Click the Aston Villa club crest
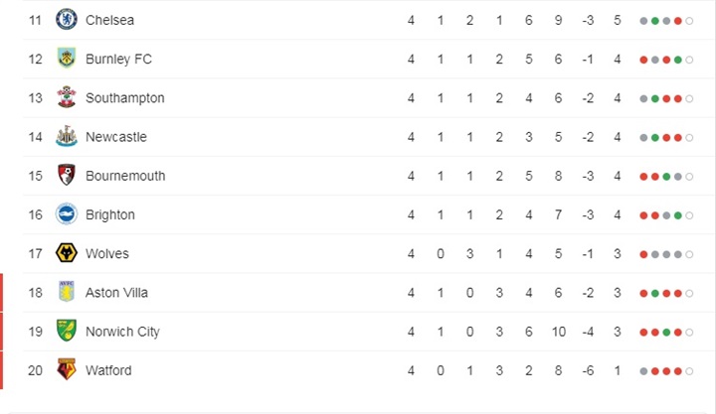This screenshot has height=414, width=716. 67,292
